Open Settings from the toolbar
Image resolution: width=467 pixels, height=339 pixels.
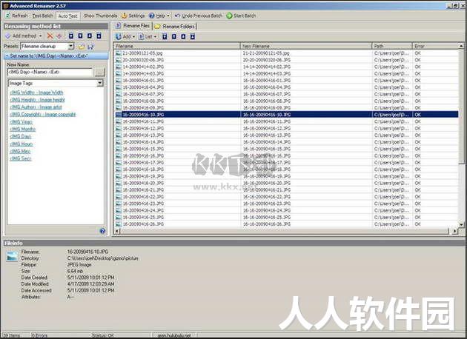[133, 16]
